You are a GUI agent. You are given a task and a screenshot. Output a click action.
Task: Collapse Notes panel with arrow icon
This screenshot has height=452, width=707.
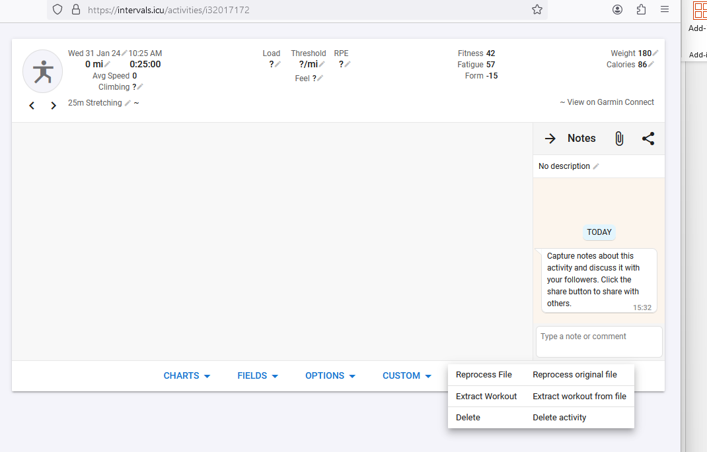pos(550,139)
